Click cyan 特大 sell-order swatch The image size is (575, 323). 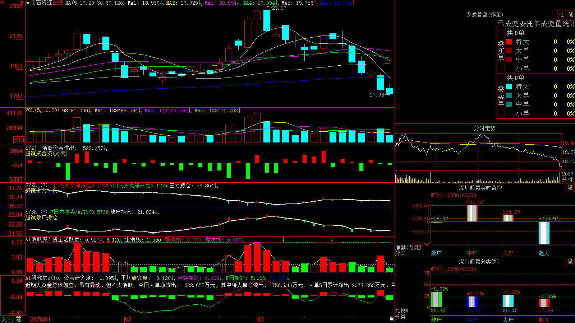pyautogui.click(x=509, y=86)
